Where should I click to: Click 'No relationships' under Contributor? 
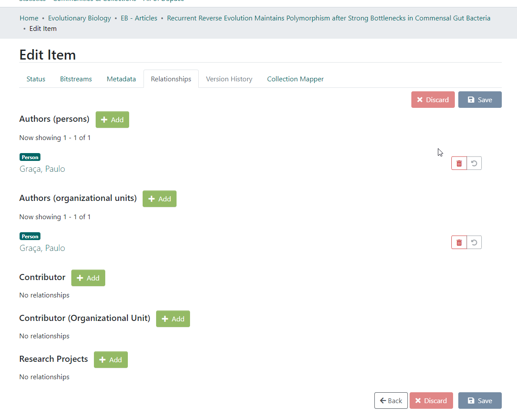44,295
